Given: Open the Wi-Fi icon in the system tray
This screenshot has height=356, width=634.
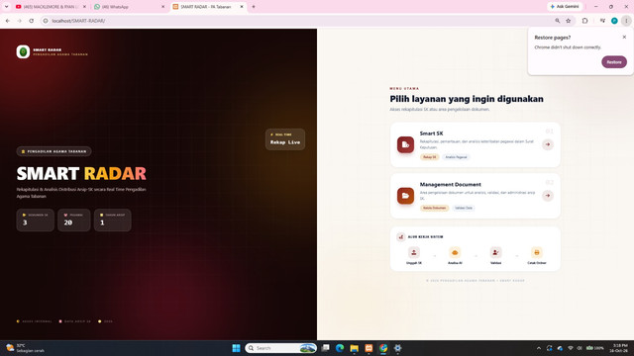Looking at the screenshot, I should tap(571, 348).
